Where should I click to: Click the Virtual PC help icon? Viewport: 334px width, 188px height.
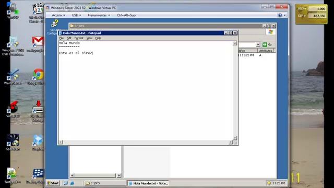pos(280,15)
